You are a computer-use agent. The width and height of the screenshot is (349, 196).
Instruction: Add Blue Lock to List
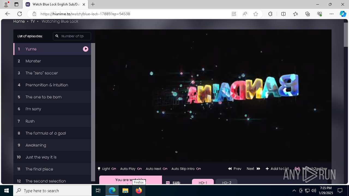277,169
